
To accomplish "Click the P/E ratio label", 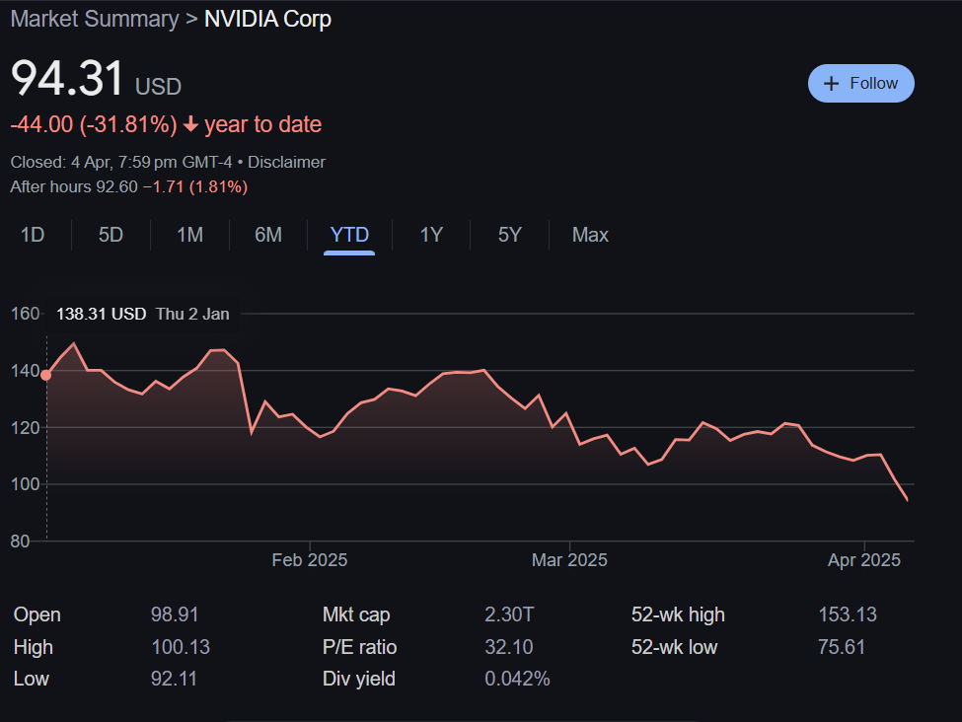I will pyautogui.click(x=359, y=647).
